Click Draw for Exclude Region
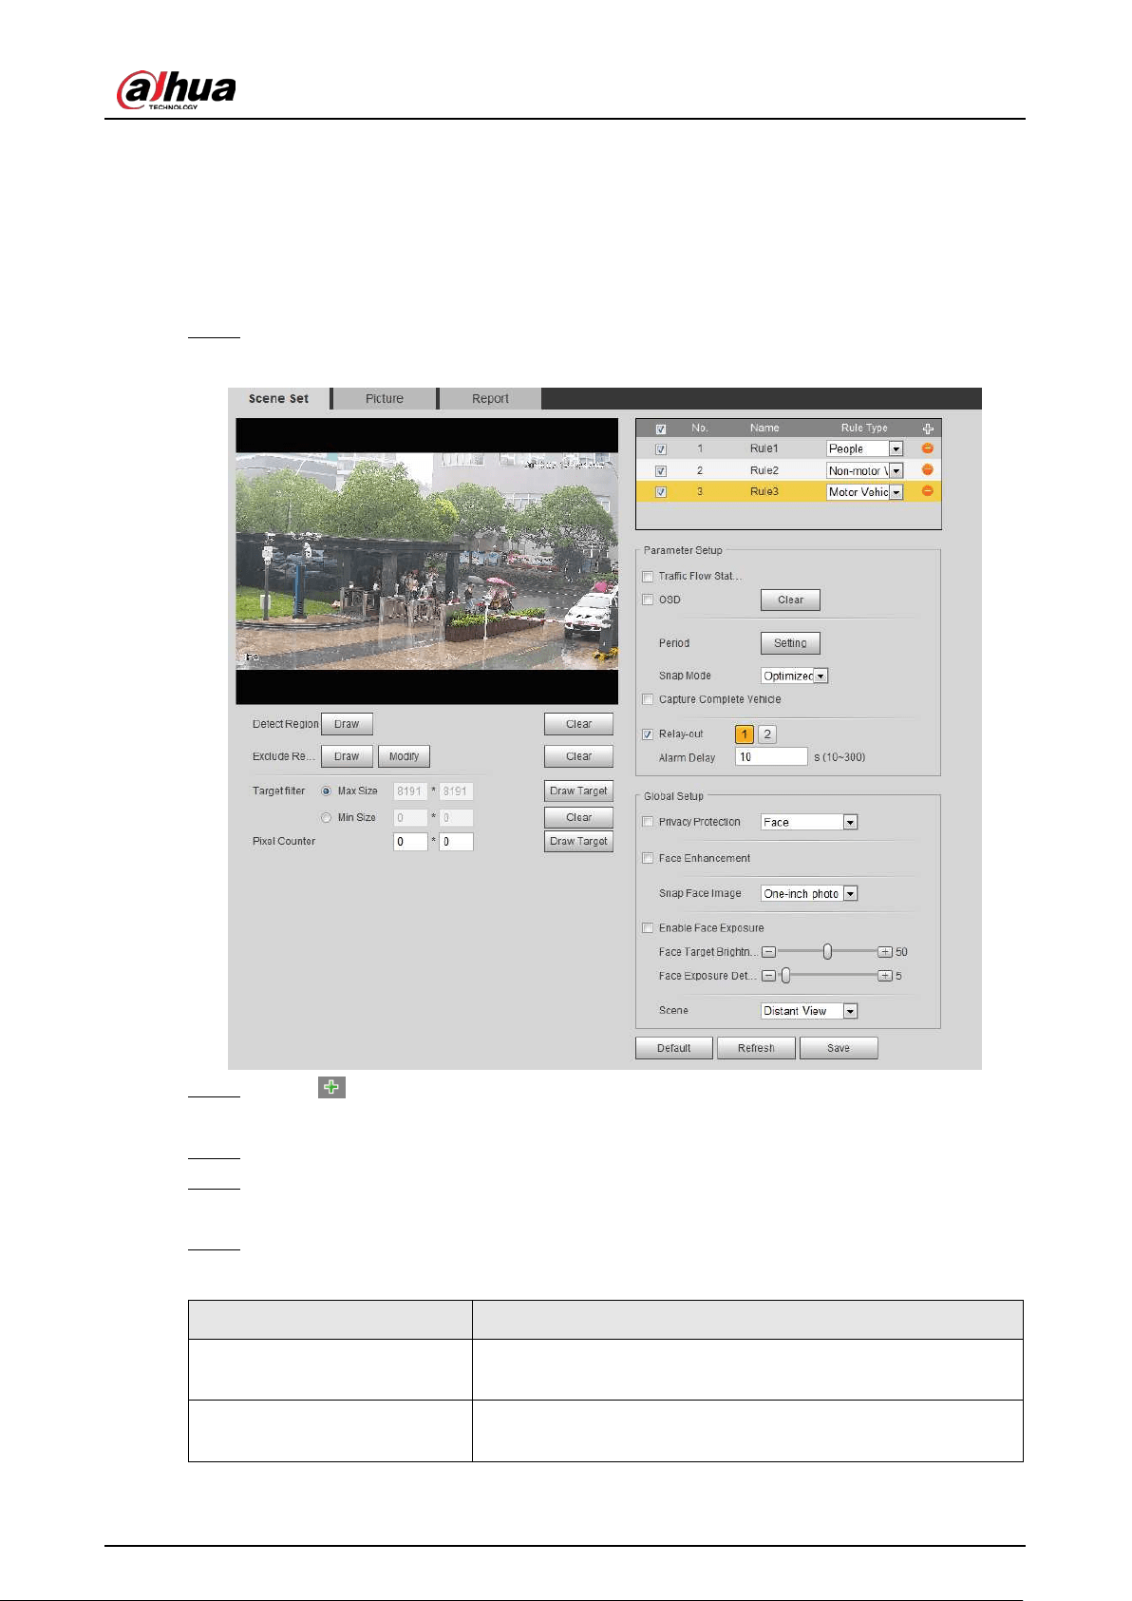This screenshot has width=1132, height=1601. point(347,756)
